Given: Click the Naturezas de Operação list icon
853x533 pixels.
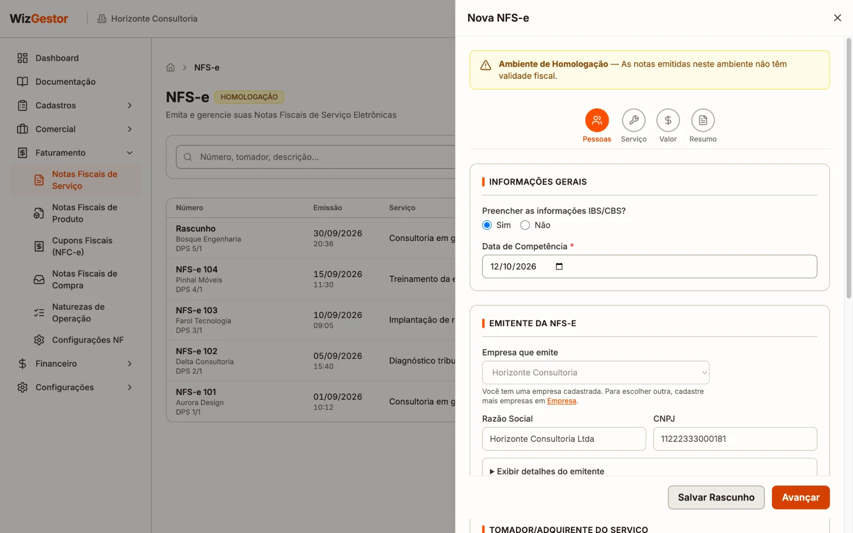Looking at the screenshot, I should 39,313.
